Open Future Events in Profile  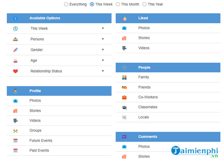(41, 141)
